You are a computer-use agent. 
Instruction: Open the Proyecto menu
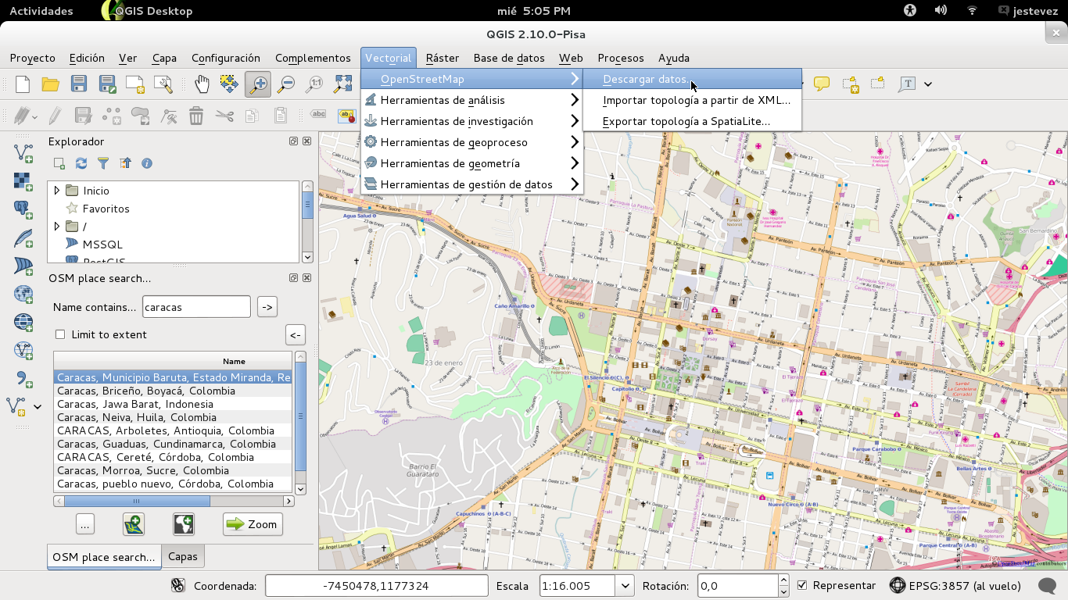(33, 58)
